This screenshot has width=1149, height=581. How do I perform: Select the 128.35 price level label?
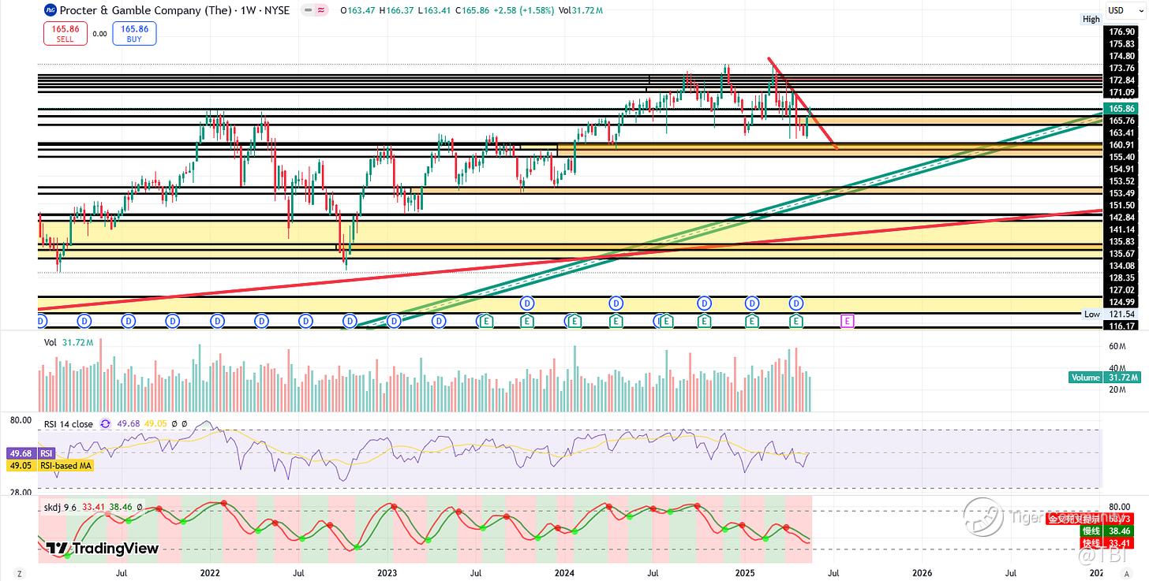pyautogui.click(x=1121, y=277)
